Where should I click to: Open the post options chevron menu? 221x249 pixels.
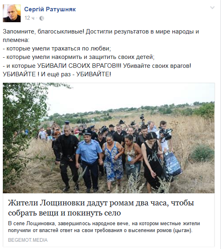pyautogui.click(x=212, y=8)
